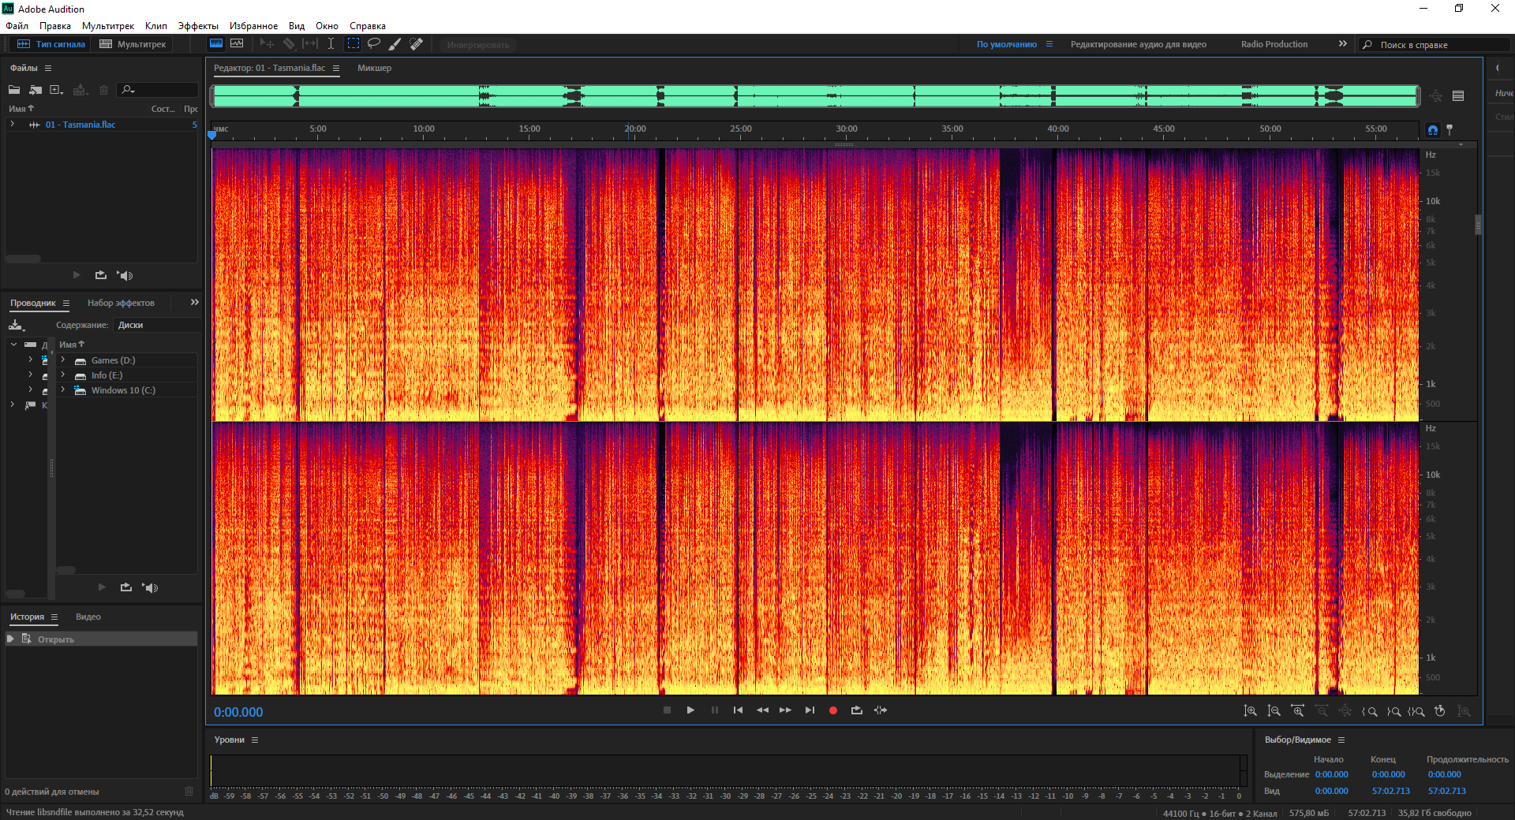
Task: Expand the Info (E:) drive
Action: (63, 375)
